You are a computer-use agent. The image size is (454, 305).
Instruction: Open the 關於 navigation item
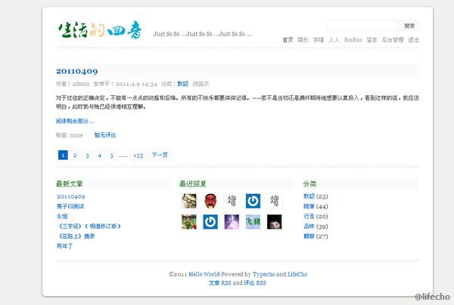click(303, 40)
